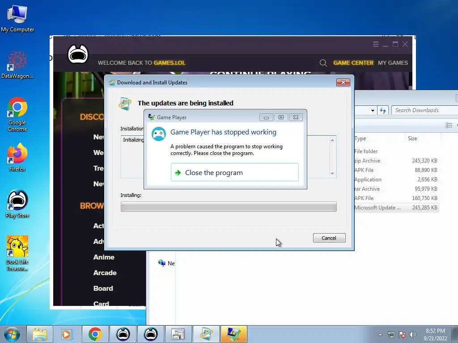Click the Games.lol logo in the header
This screenshot has width=458, height=343.
[x=78, y=54]
